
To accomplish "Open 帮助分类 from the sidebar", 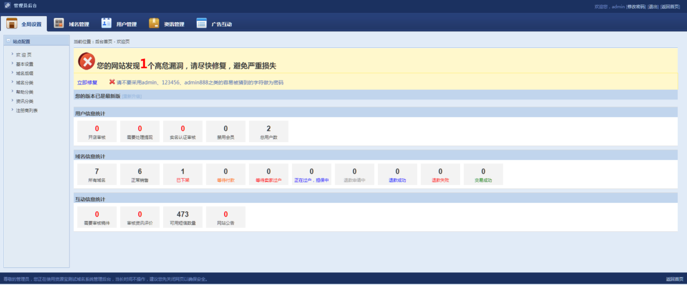I will pos(25,92).
